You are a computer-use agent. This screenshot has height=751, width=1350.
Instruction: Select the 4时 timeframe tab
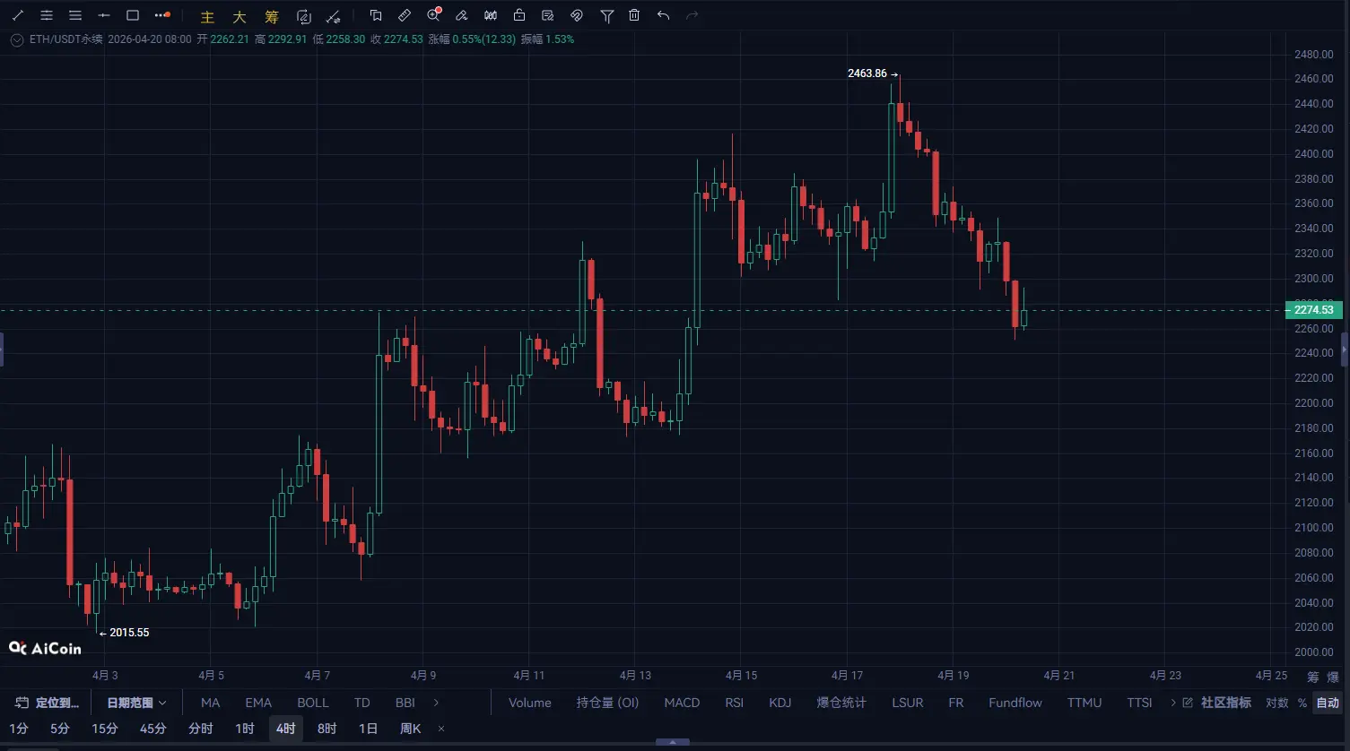click(x=286, y=729)
